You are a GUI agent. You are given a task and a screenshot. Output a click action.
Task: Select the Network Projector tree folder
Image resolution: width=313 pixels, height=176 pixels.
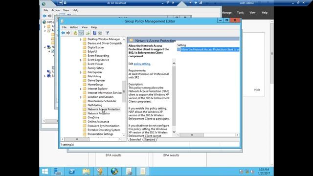click(99, 113)
